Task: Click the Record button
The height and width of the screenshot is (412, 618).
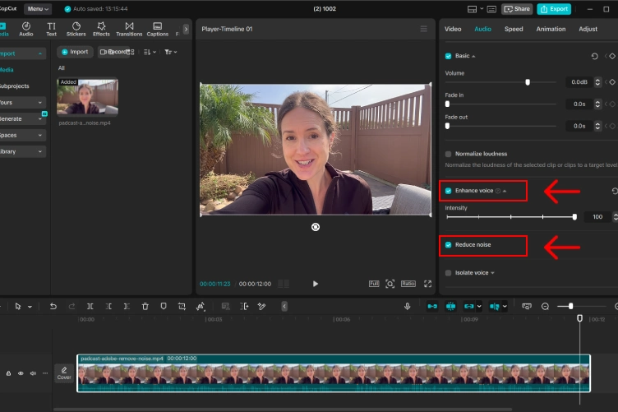Action: 114,52
